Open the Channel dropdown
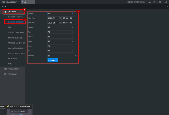169x115 pixels. coord(61,13)
